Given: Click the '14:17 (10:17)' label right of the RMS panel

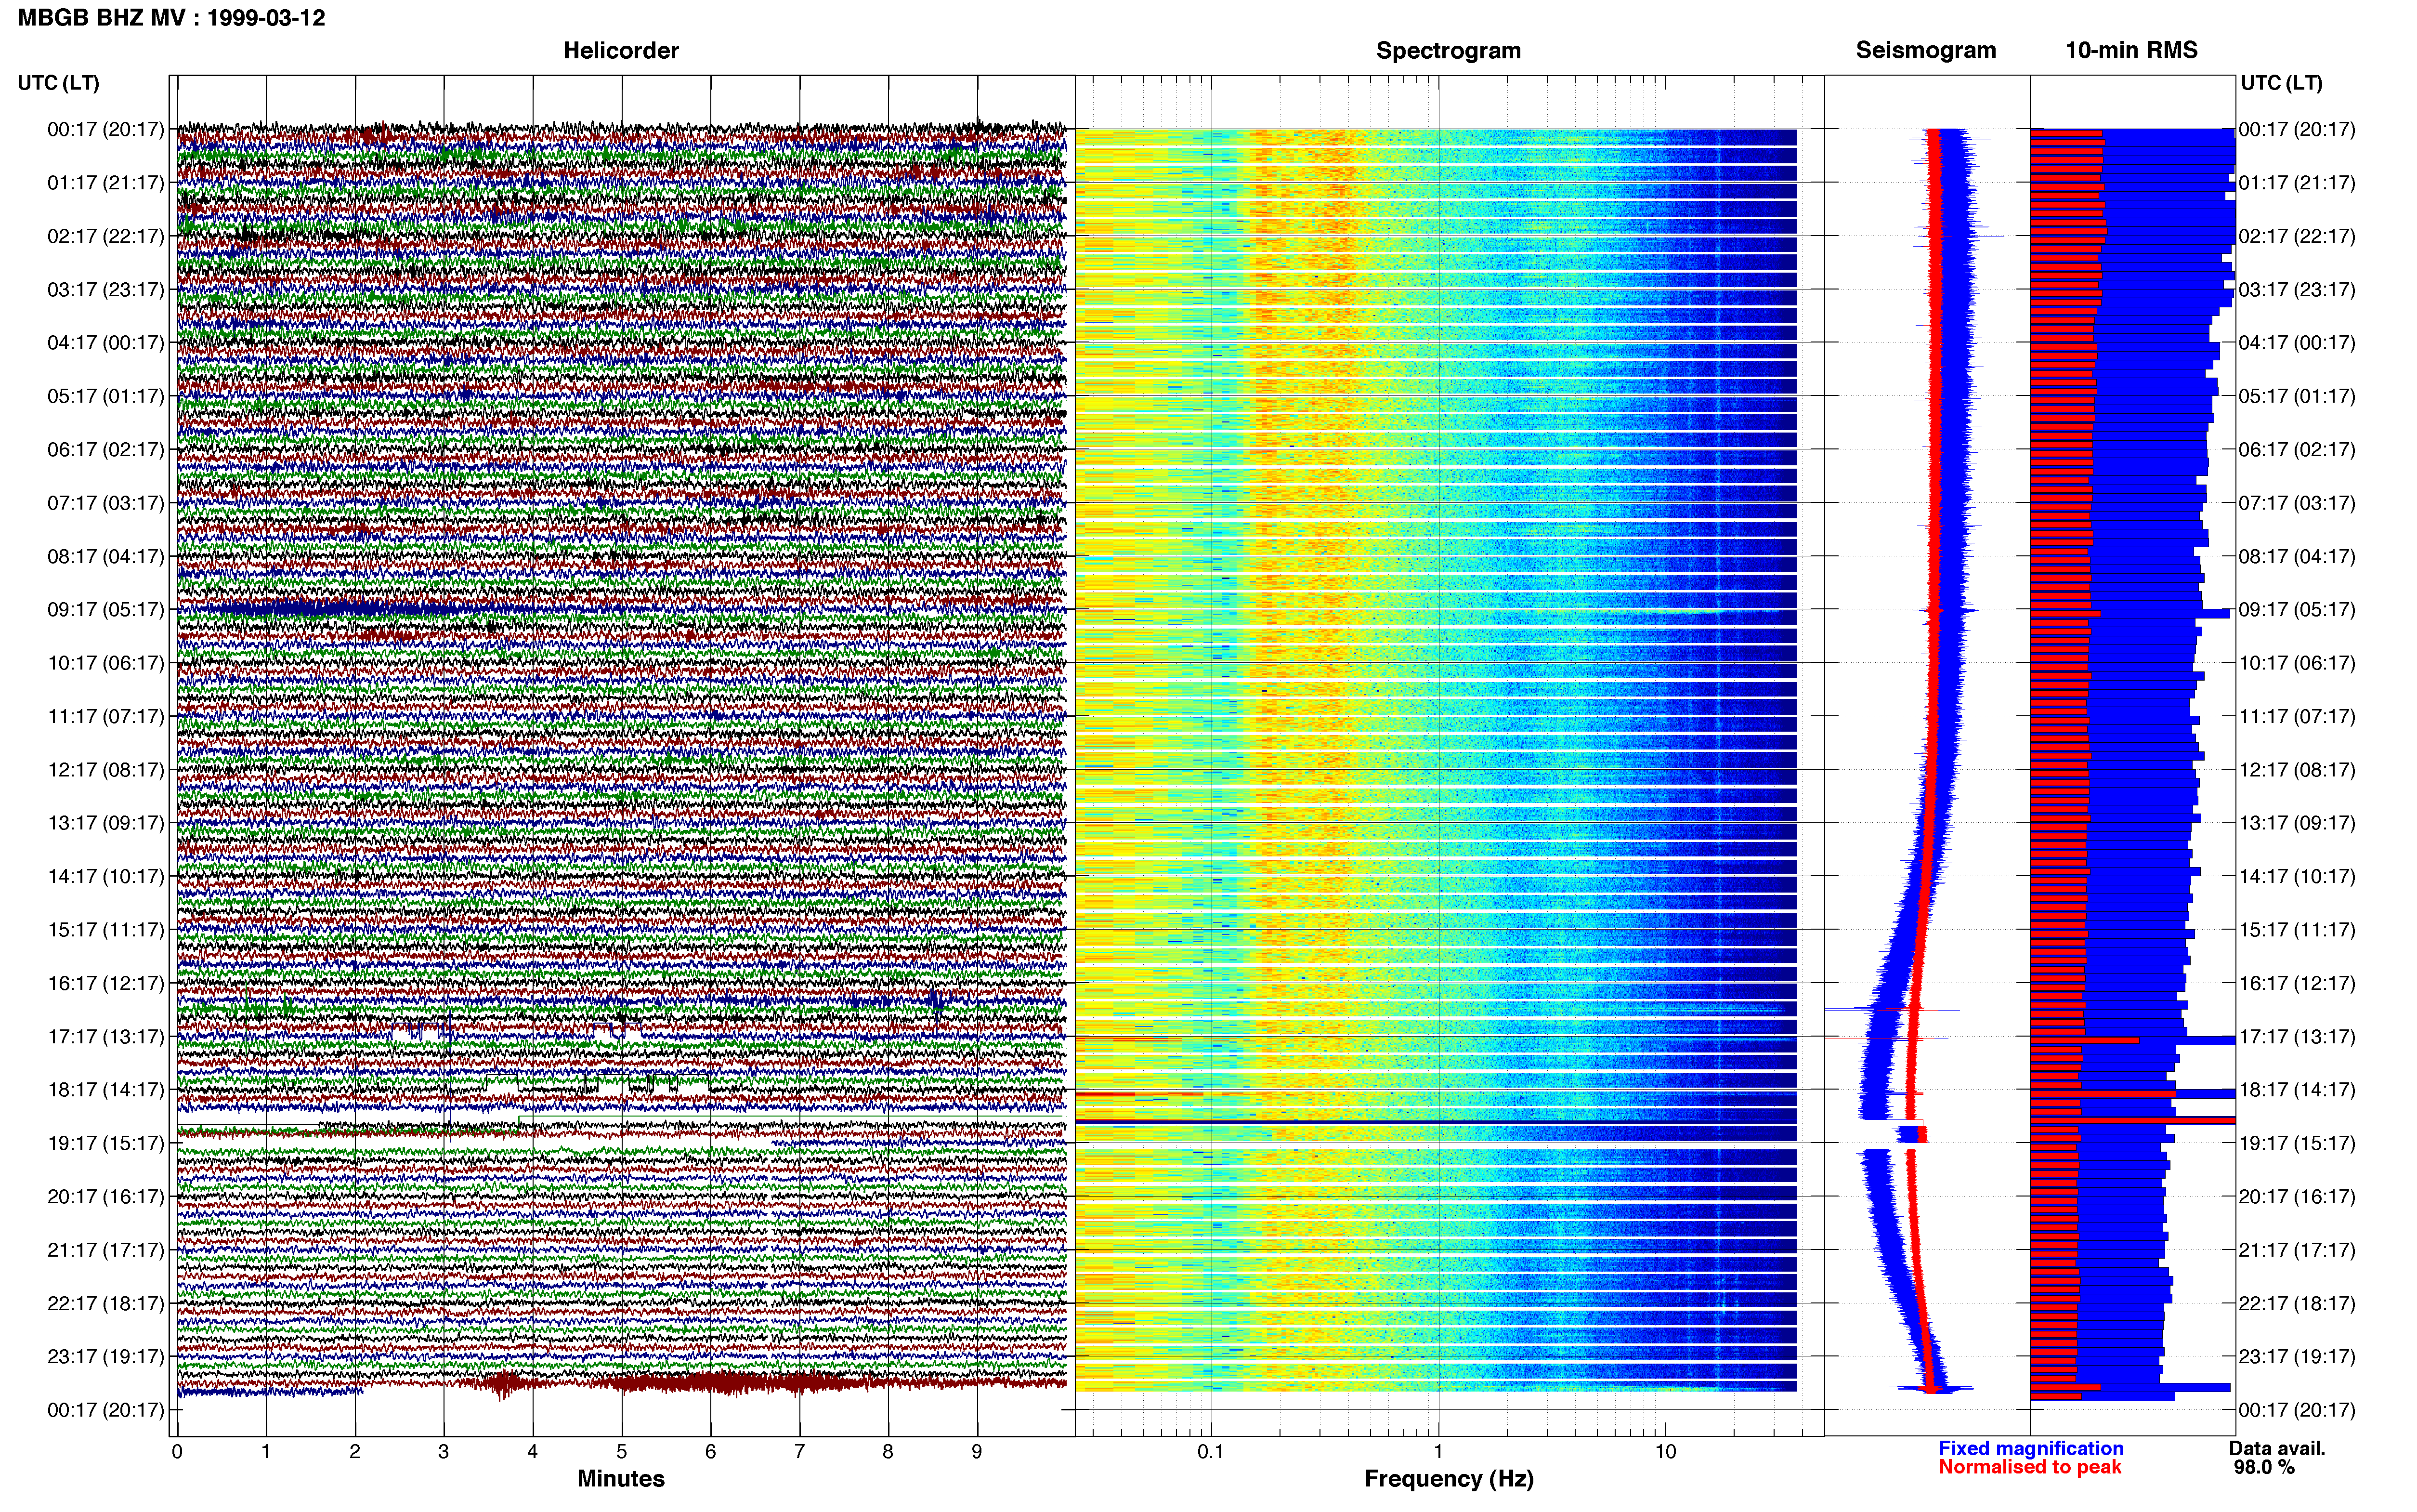Looking at the screenshot, I should point(2297,877).
